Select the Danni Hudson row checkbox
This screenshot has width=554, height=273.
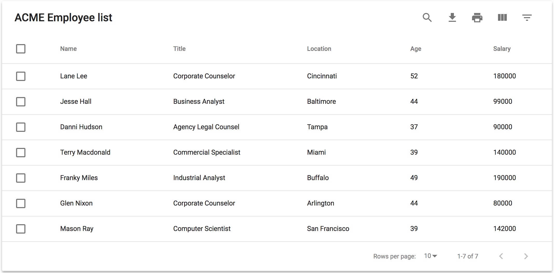pyautogui.click(x=21, y=127)
